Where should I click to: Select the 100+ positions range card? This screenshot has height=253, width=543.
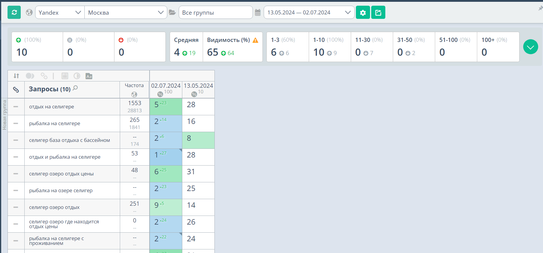(498, 47)
